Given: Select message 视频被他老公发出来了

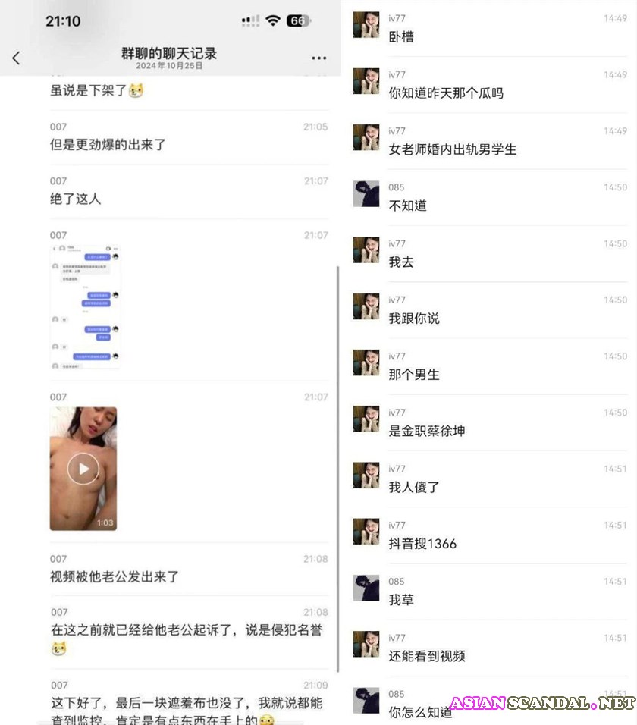Looking at the screenshot, I should pos(115,576).
